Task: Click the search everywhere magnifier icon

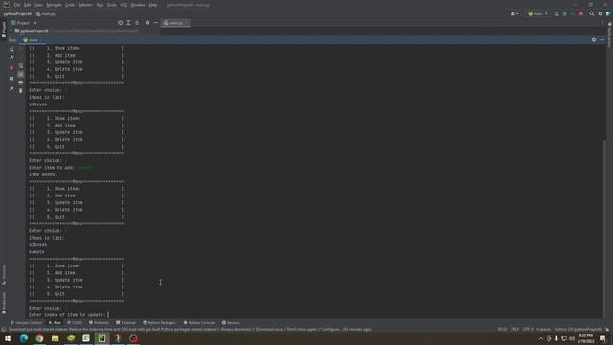Action: 592,13
